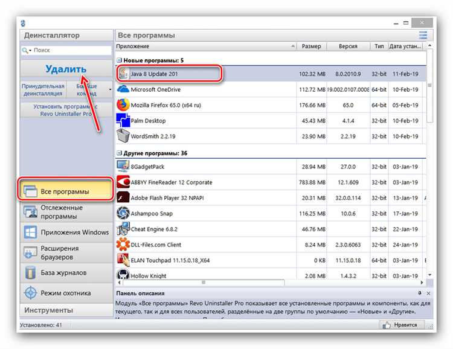Click the ABBYY FineReader eye icon
This screenshot has width=453, height=349.
123,182
